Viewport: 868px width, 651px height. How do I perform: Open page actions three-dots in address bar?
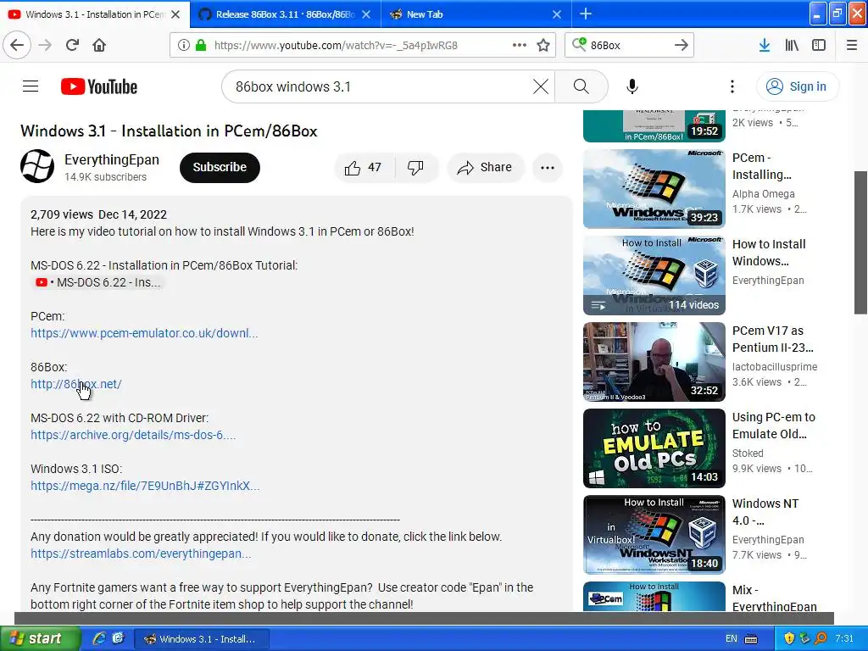[x=520, y=45]
